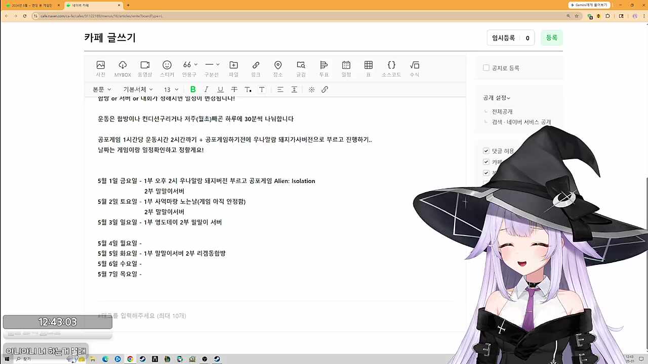This screenshot has height=364, width=648.
Task: Toggle the third checkbox under 댓글 허용
Action: [x=486, y=173]
